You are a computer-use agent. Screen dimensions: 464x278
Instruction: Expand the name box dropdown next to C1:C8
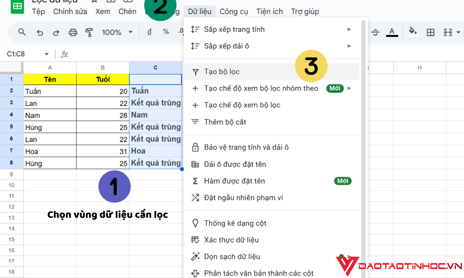tap(47, 54)
